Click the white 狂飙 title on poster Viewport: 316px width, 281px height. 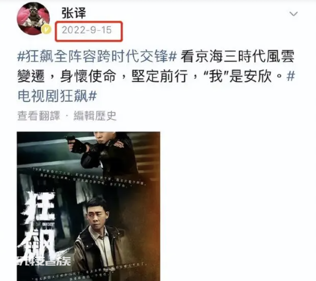[x=37, y=223]
